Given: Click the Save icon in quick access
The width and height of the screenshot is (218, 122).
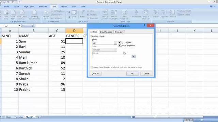Looking at the screenshot, I should click(x=4, y=2).
